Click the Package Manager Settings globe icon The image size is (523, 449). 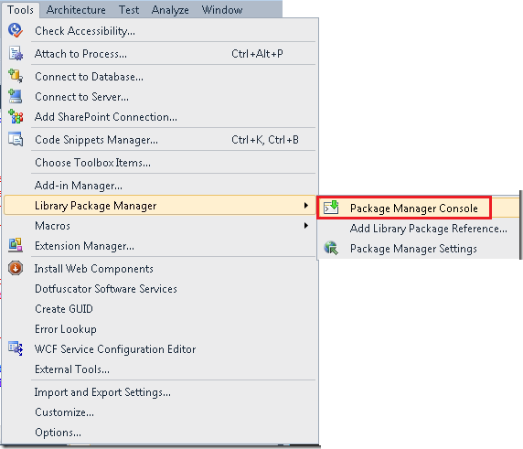(x=331, y=248)
